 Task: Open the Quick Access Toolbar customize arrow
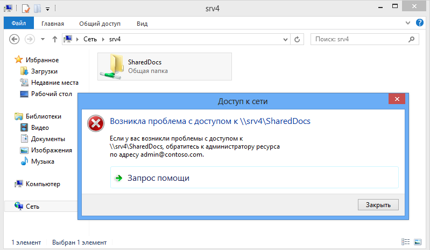[x=47, y=9]
